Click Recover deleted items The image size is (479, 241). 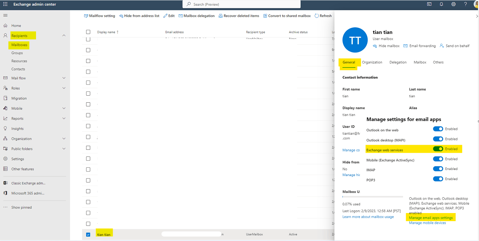tap(239, 16)
